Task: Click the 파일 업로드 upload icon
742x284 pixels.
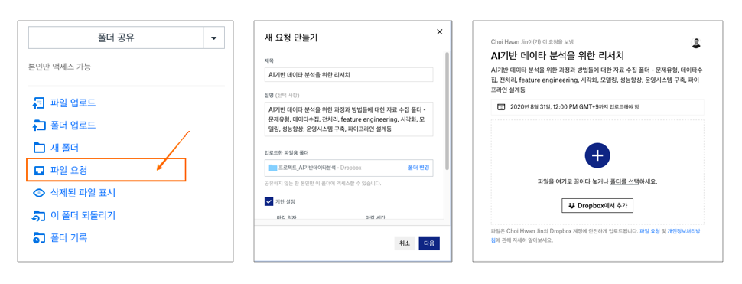Action: pyautogui.click(x=38, y=103)
